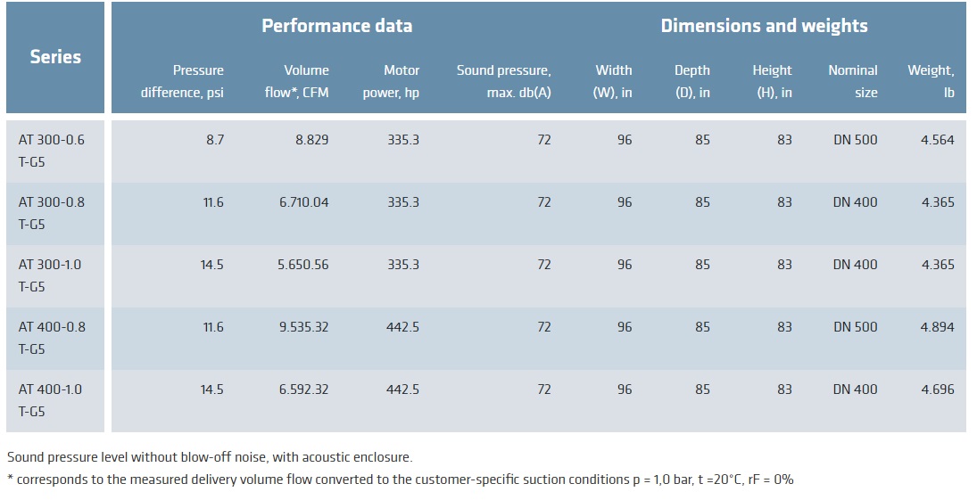This screenshot has height=500, width=977.
Task: Click the sound pressure level footnote text
Action: pyautogui.click(x=209, y=457)
